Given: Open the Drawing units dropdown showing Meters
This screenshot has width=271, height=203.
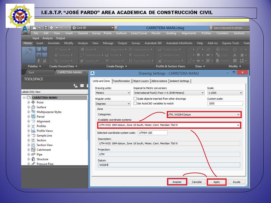Looking at the screenshot, I should coord(113,93).
